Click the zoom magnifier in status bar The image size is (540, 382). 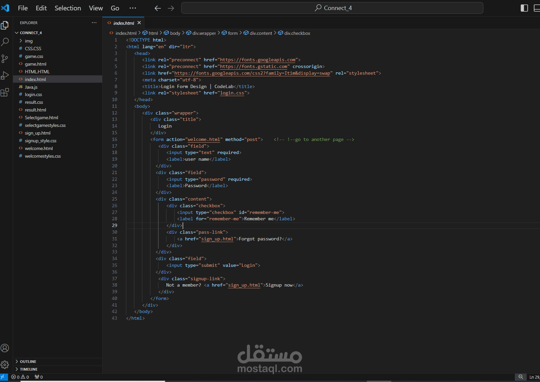pyautogui.click(x=521, y=377)
